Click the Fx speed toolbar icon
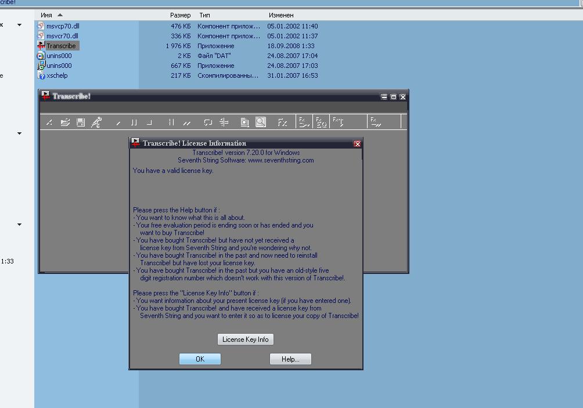Viewport: 583px width, 408px height. pyautogui.click(x=304, y=122)
